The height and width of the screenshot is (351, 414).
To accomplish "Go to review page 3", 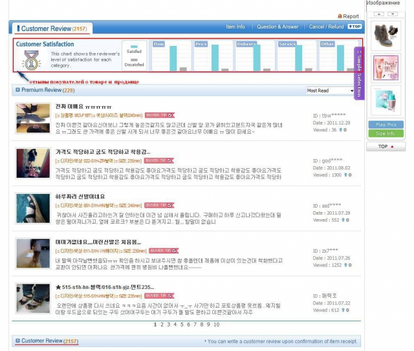I will pyautogui.click(x=168, y=324).
